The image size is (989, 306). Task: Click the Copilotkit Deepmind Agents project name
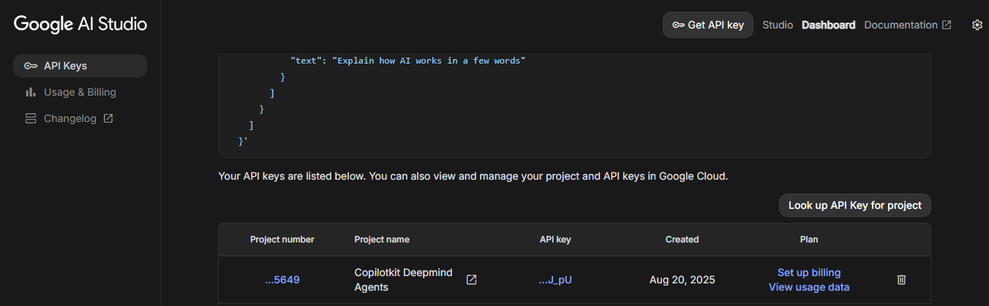coord(403,280)
